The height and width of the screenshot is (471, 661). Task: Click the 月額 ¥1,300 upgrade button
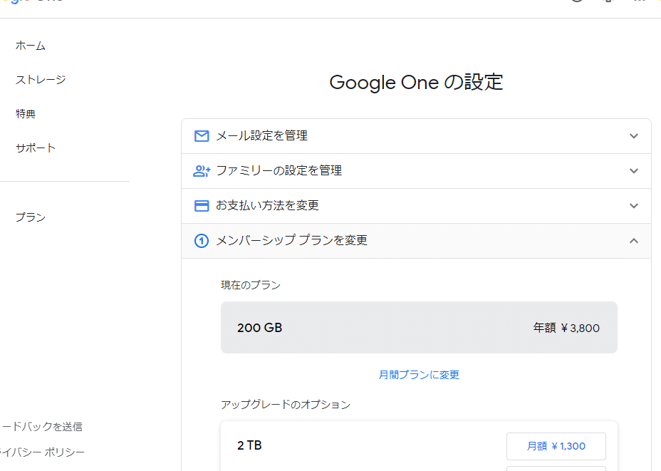[x=556, y=446]
